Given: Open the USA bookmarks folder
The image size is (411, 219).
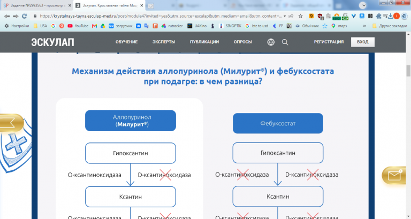Looking at the screenshot, I should 40,26.
